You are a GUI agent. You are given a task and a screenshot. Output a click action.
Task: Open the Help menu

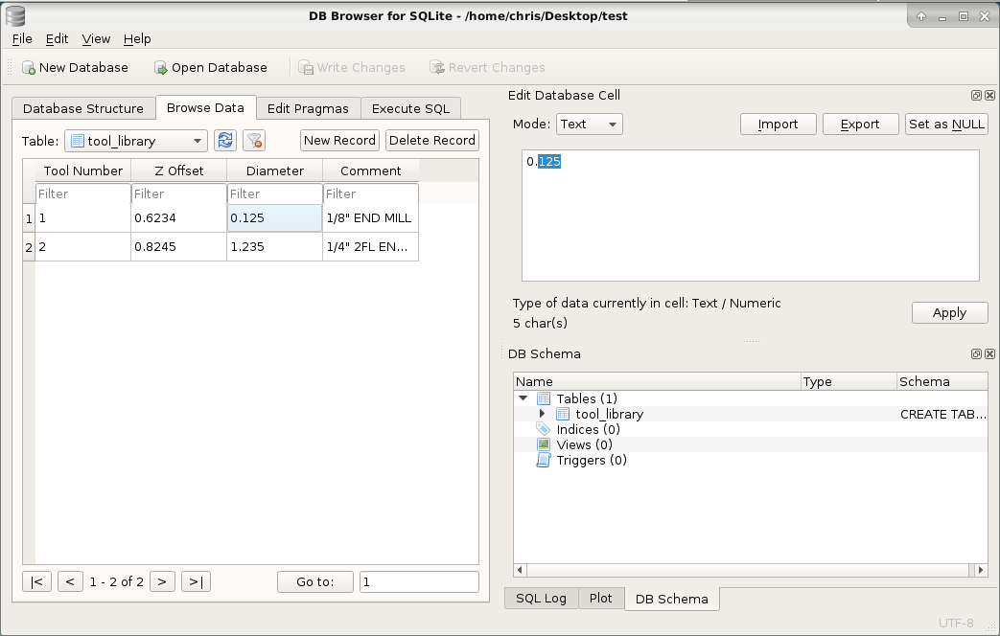137,39
